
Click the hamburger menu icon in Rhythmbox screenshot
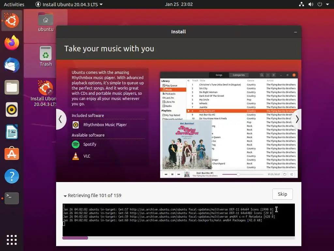(x=274, y=75)
